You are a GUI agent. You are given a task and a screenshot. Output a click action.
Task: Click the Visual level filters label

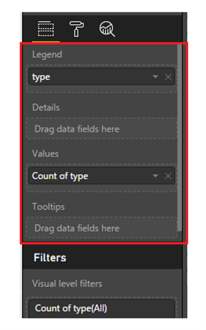tap(67, 284)
